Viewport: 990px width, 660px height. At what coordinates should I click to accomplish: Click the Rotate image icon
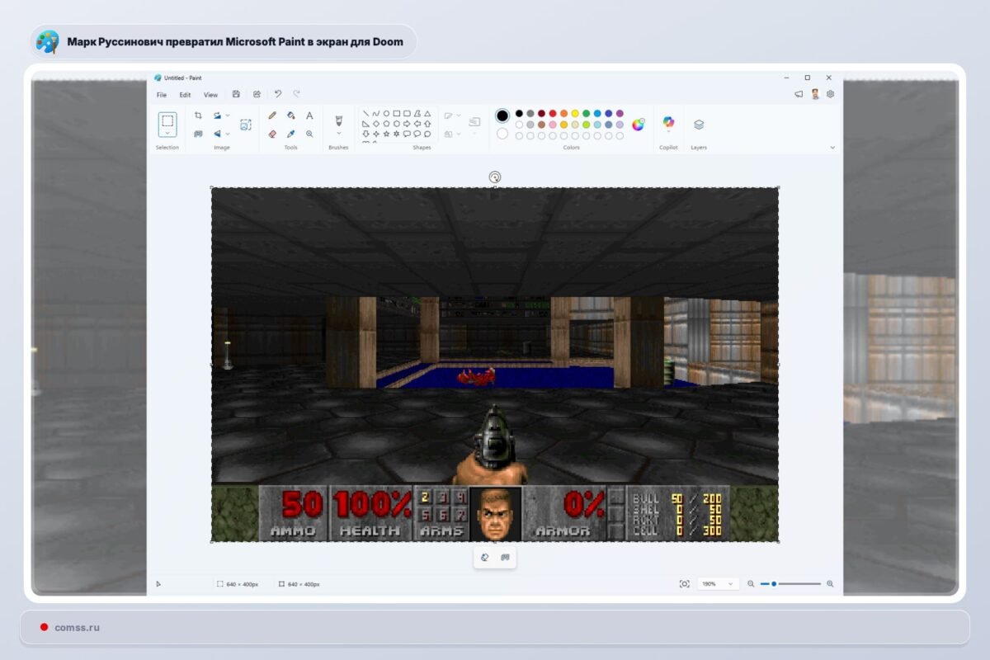pos(217,115)
